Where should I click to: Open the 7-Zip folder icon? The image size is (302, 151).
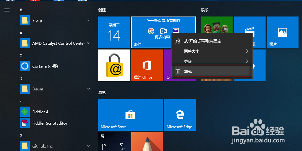[x=25, y=20]
